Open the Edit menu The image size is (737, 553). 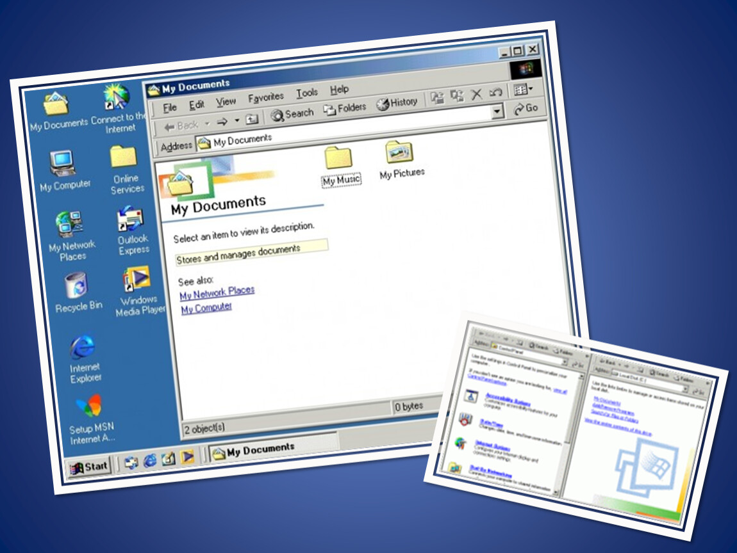coord(197,105)
